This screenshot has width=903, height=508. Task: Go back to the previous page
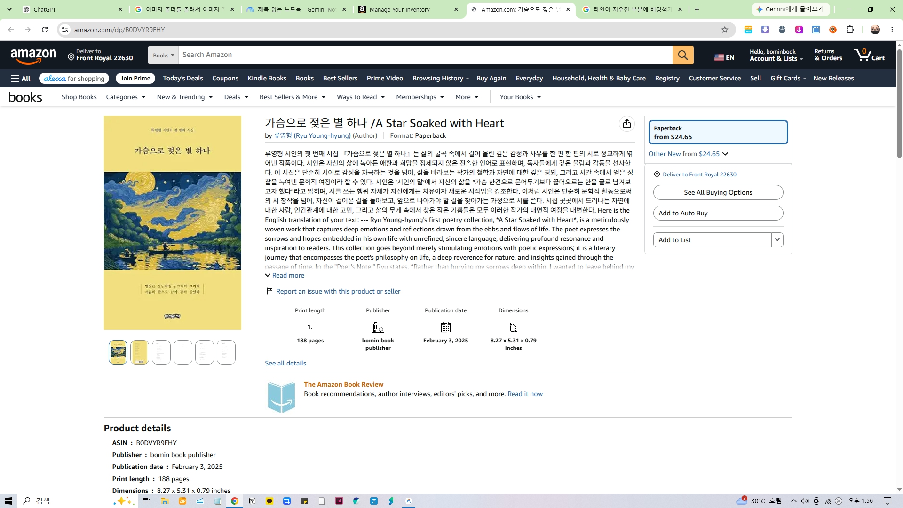(x=11, y=30)
